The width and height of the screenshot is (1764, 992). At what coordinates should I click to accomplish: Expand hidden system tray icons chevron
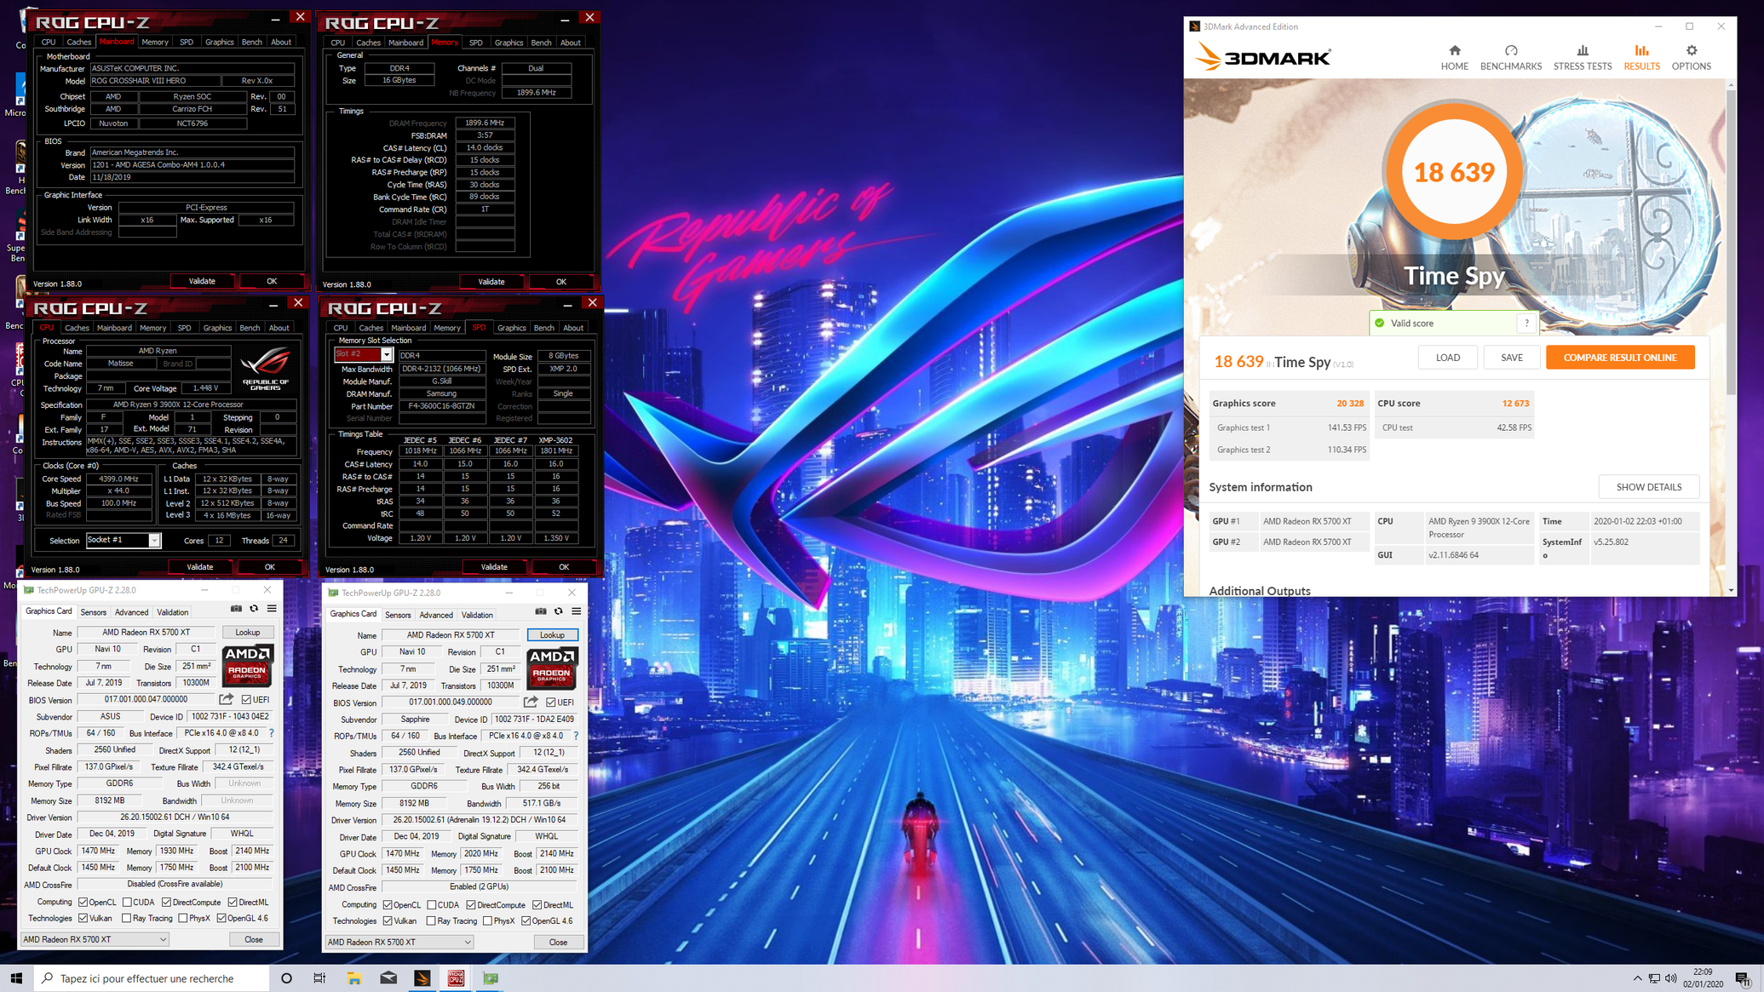tap(1637, 978)
